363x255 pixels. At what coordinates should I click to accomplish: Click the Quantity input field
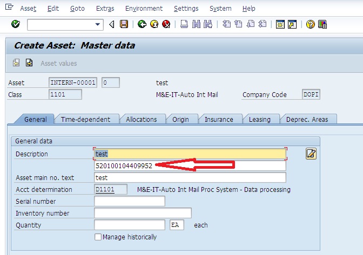pos(129,225)
